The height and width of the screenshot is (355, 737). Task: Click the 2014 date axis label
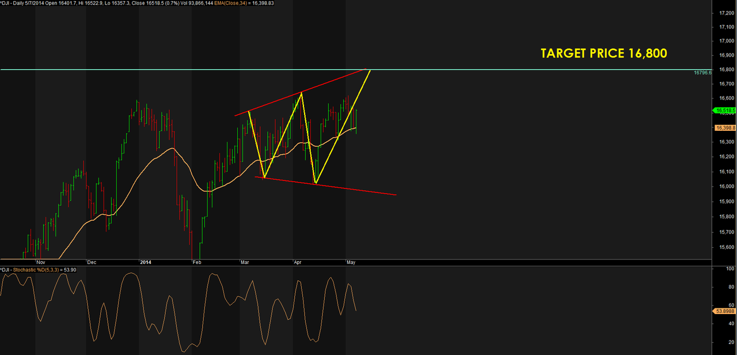[146, 262]
